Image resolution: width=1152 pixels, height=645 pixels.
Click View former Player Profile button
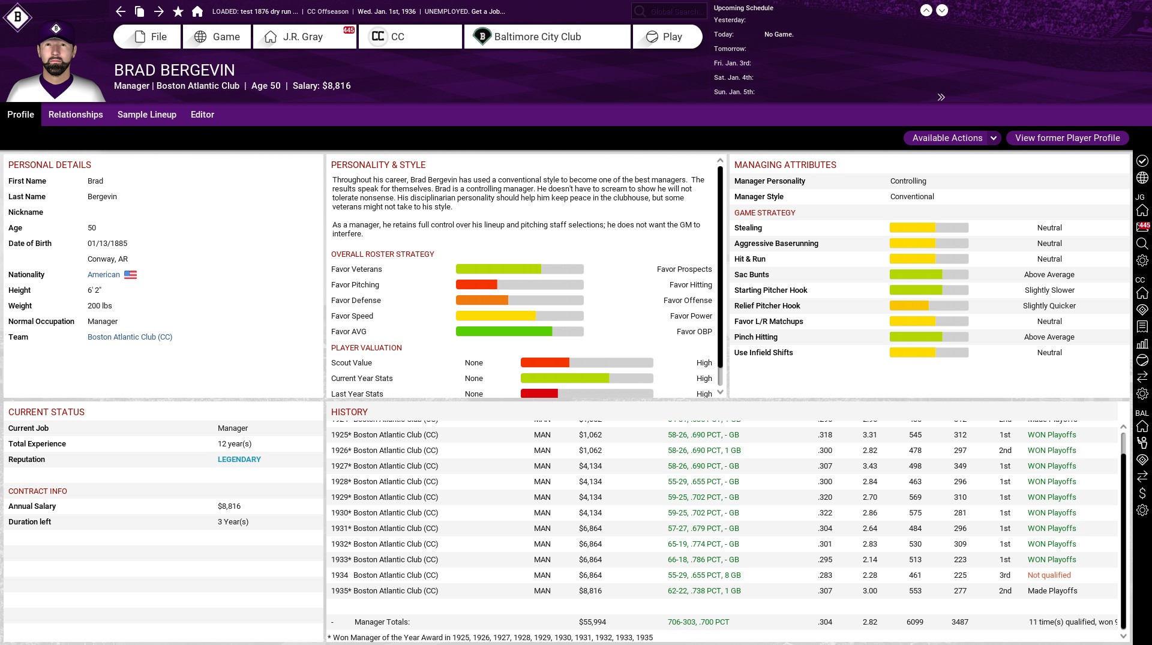1067,138
